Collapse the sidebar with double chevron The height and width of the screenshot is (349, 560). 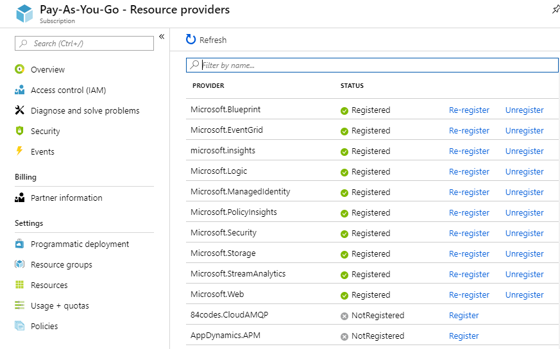tap(162, 37)
